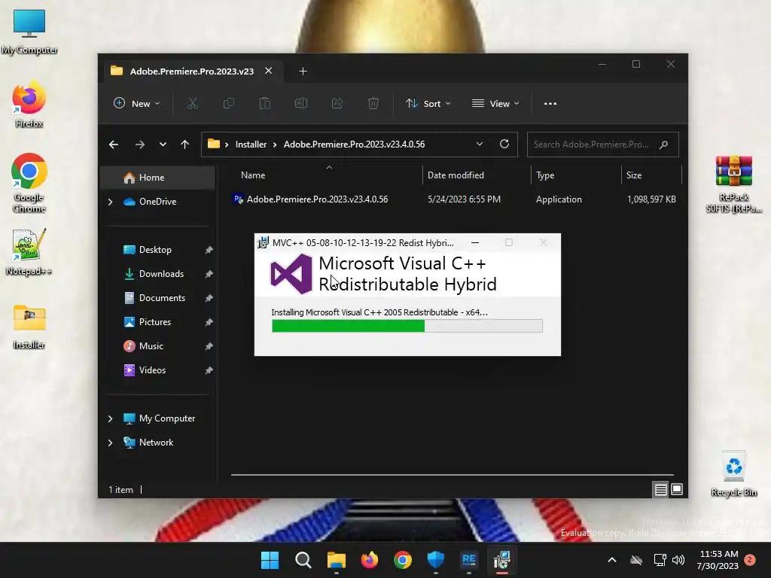771x578 pixels.
Task: Click the Cut icon in Explorer toolbar
Action: pos(192,103)
